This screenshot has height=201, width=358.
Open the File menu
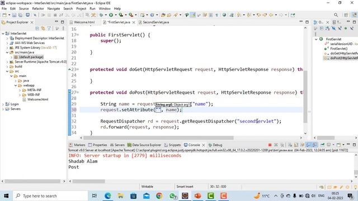click(x=4, y=8)
